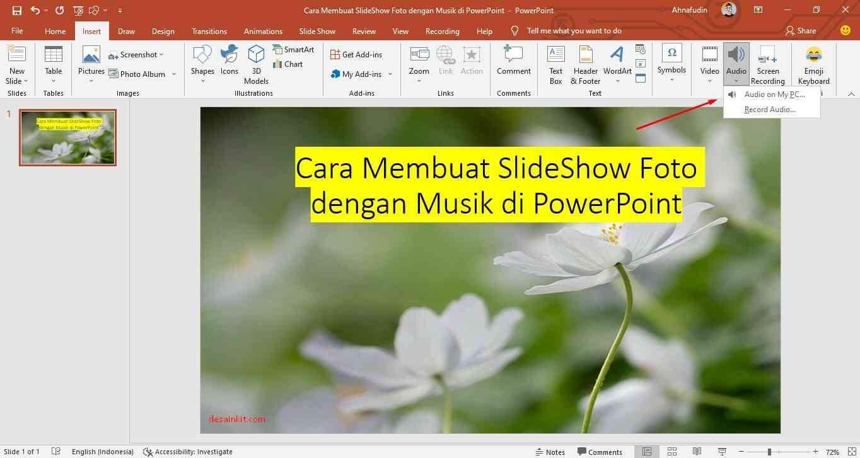Switch to the Animations tab
The image size is (860, 458).
click(x=263, y=31)
